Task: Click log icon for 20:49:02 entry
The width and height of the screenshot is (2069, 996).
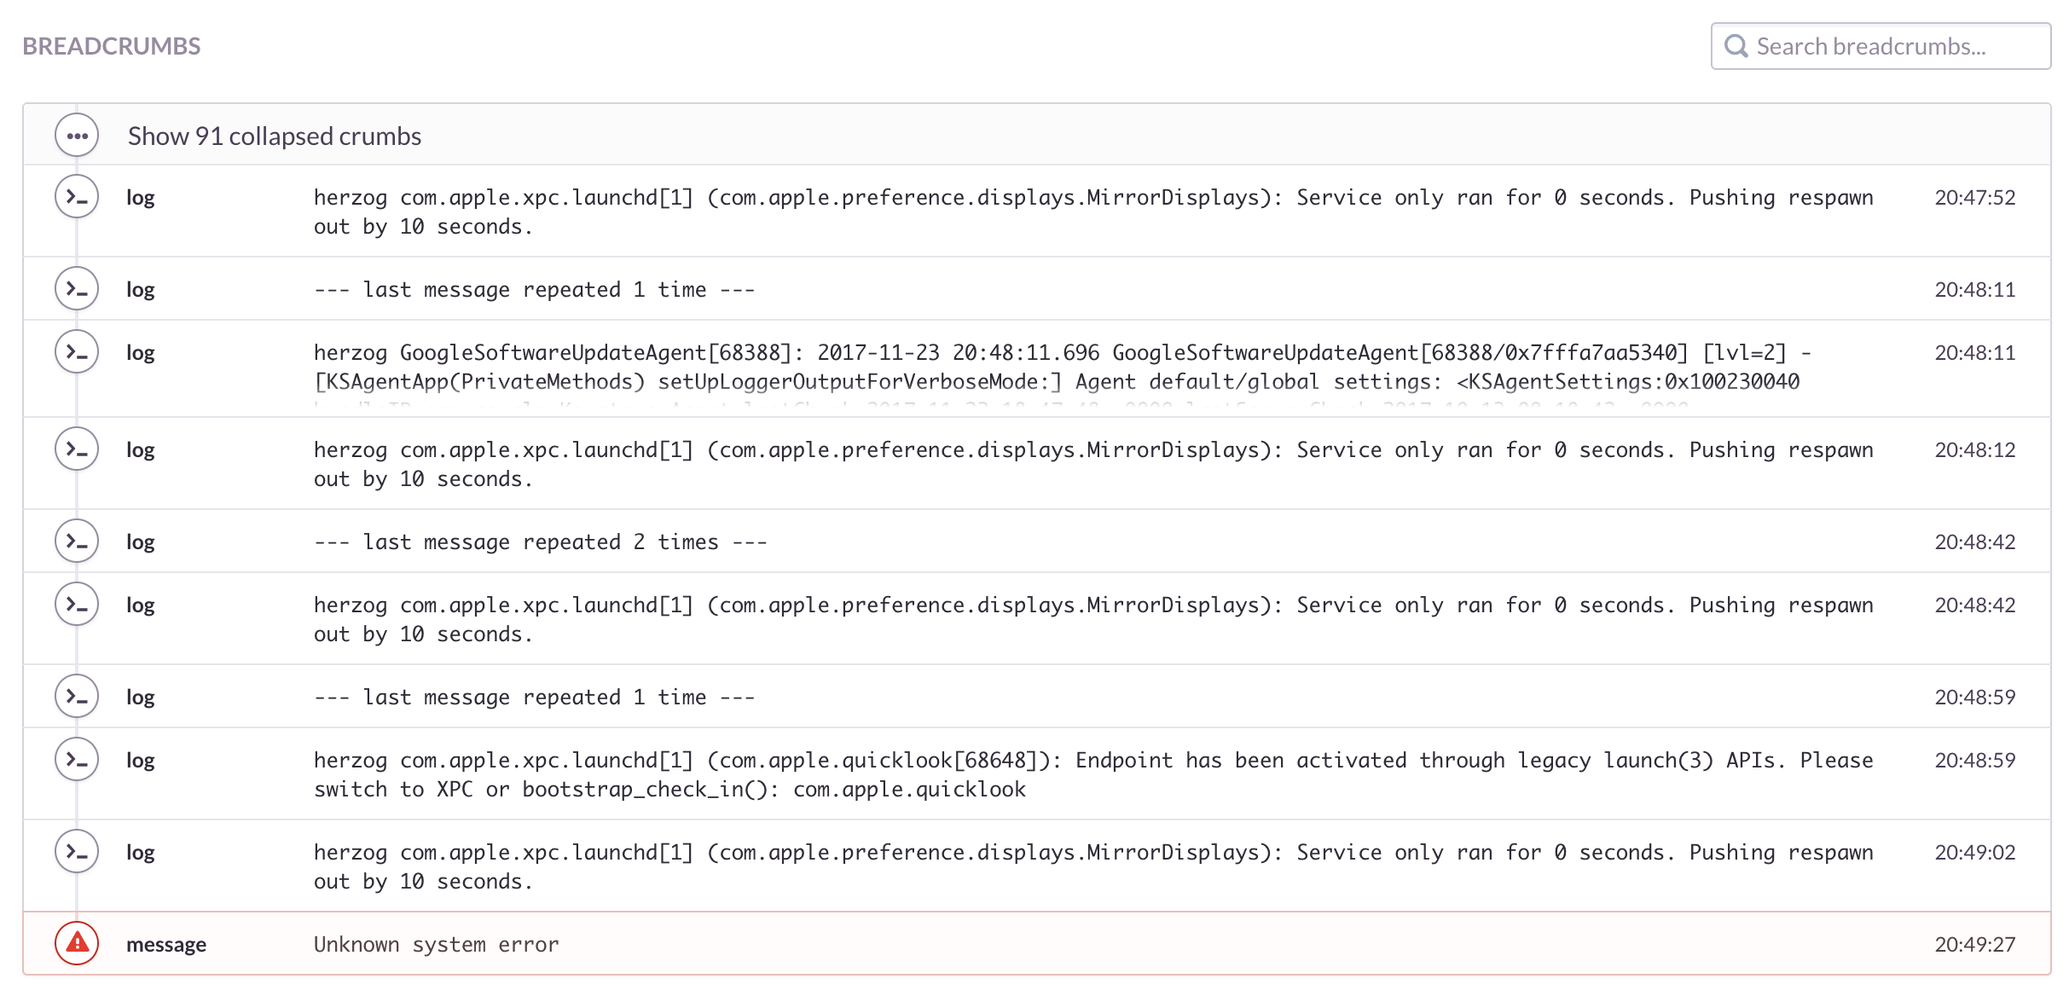Action: 77,852
